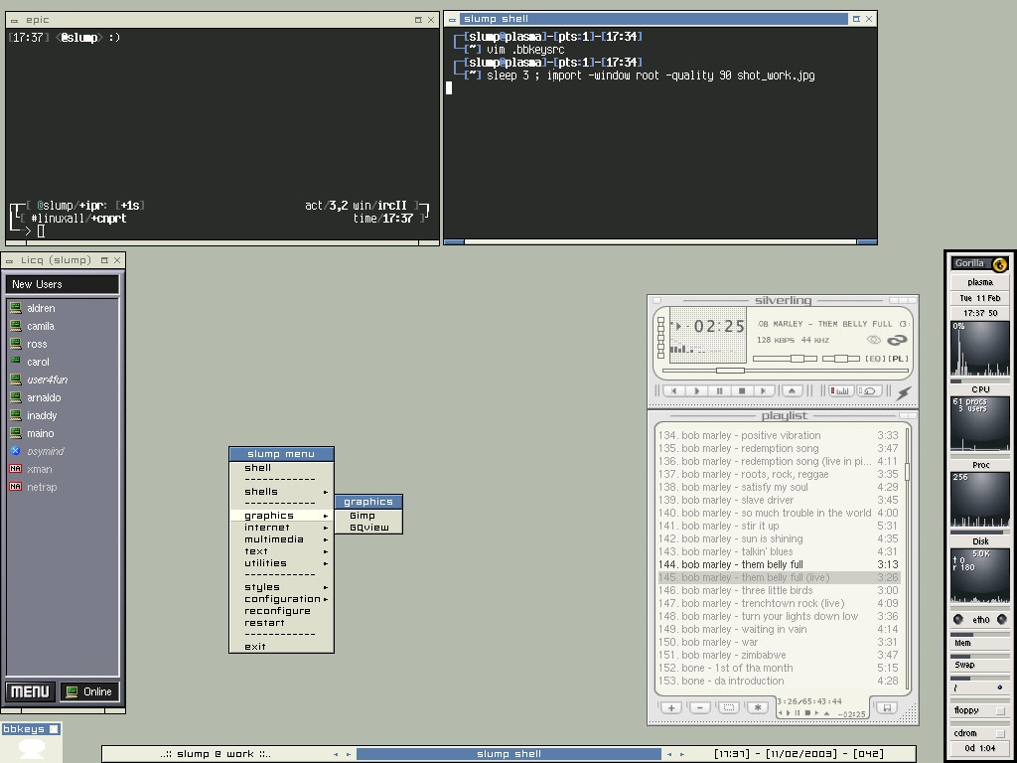Toggle the floppy mount button in gkrellm
This screenshot has height=763, width=1017.
point(999,711)
